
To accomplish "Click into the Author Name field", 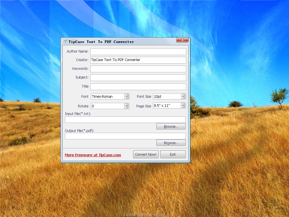I will point(138,51).
